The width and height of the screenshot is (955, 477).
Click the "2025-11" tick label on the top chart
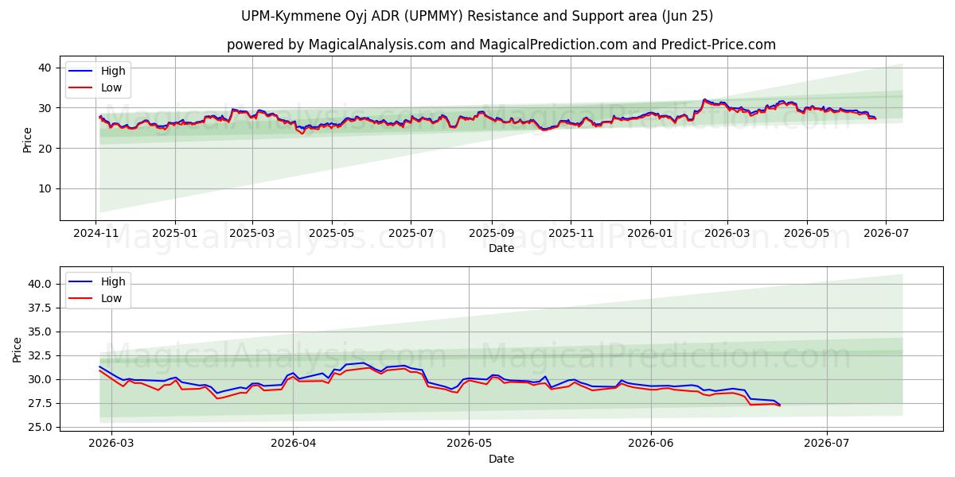570,233
